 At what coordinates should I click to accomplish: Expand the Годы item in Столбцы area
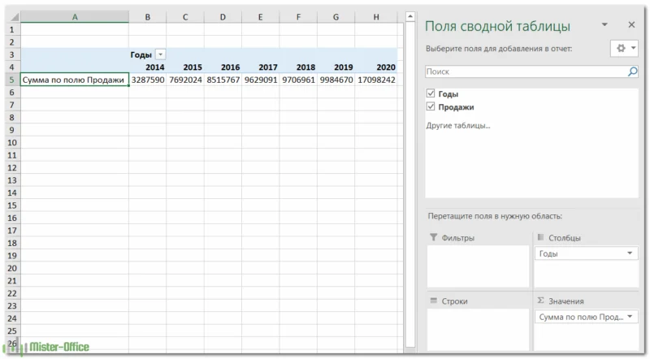pyautogui.click(x=630, y=254)
